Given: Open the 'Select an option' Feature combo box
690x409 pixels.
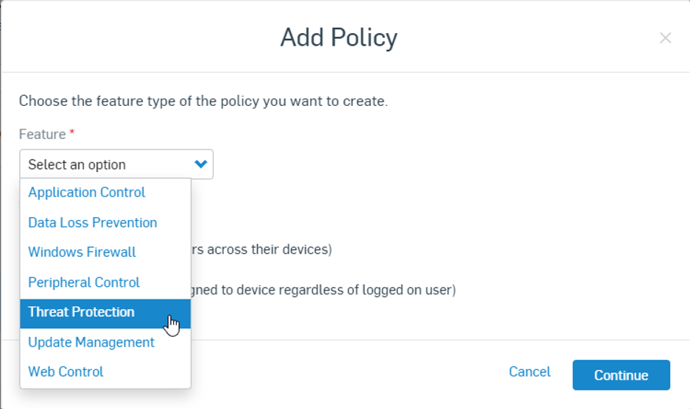Looking at the screenshot, I should pos(110,165).
